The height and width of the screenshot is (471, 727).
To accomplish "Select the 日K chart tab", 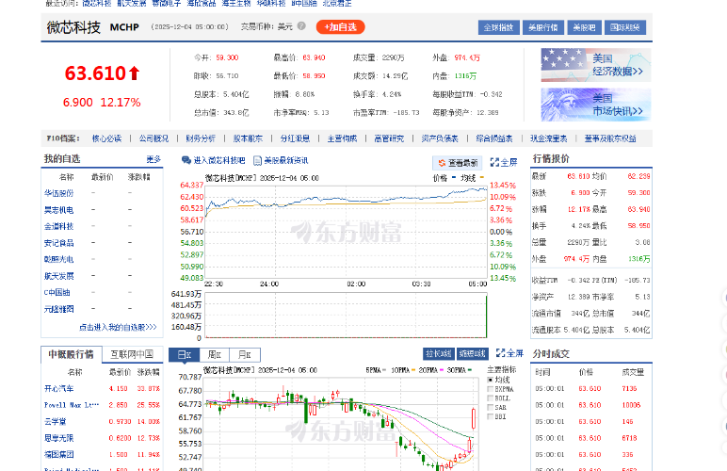I will [184, 354].
